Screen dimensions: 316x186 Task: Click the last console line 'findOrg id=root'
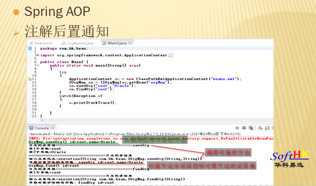click(x=71, y=182)
